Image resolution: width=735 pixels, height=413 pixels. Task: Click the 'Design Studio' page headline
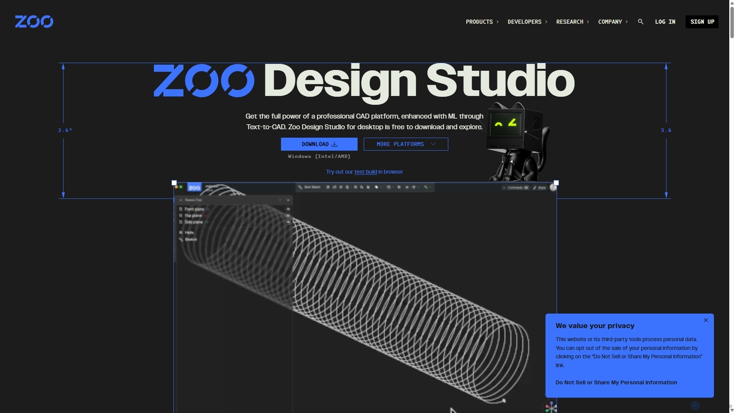[419, 80]
